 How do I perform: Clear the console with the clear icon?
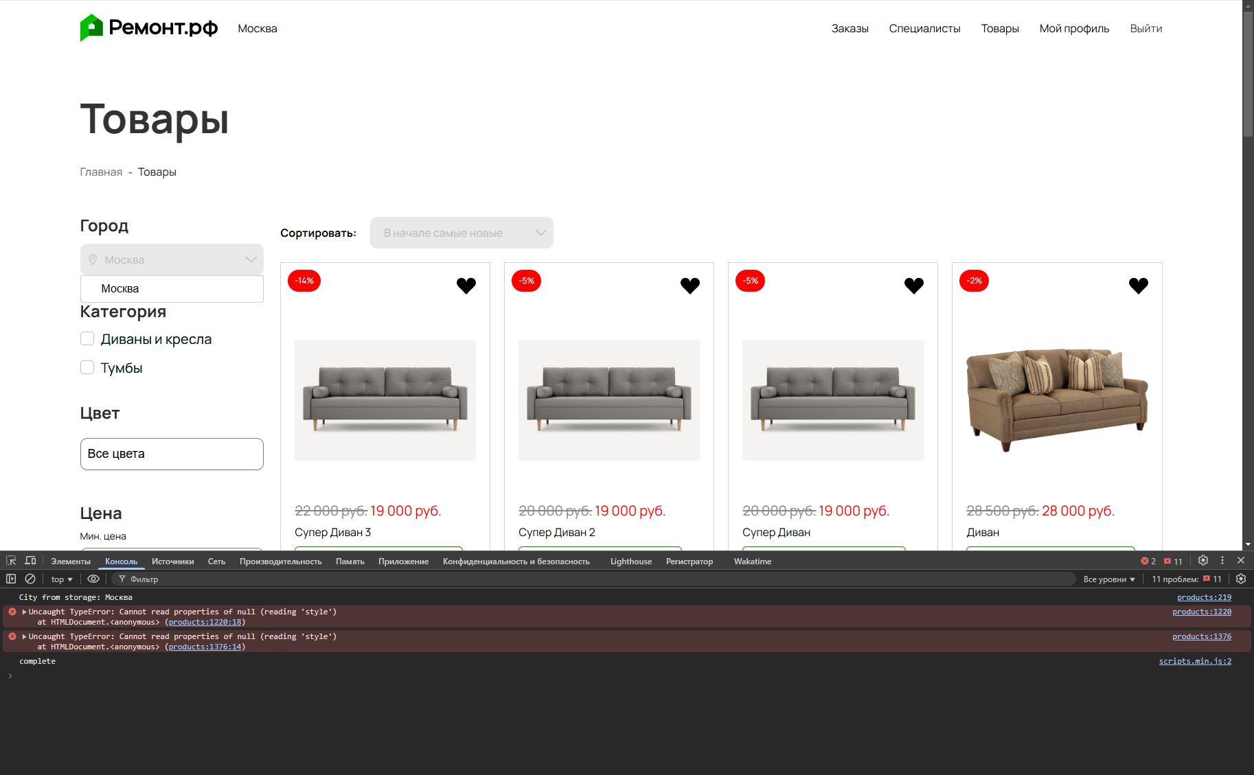(30, 579)
